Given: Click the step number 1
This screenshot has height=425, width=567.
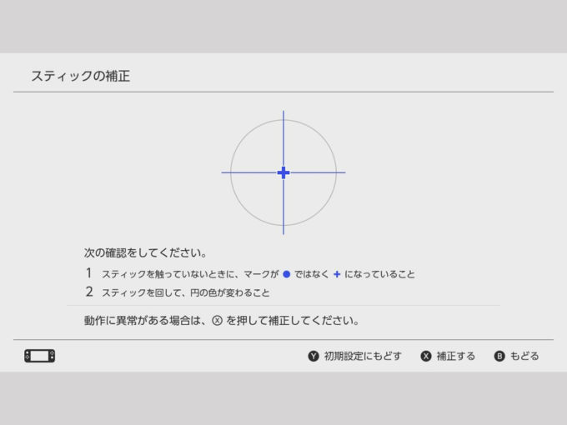Looking at the screenshot, I should pos(89,273).
